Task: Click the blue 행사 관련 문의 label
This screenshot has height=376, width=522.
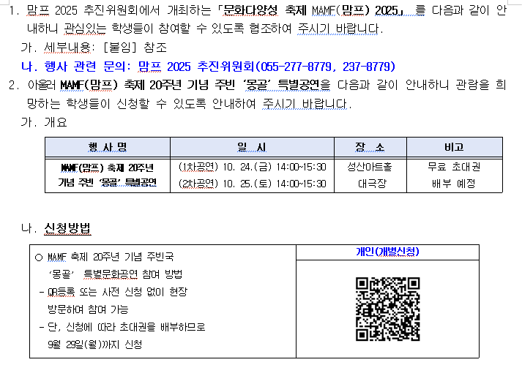Action: tap(84, 67)
